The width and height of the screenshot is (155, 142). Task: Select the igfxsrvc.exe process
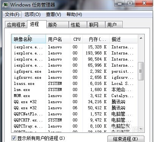pos(74,77)
